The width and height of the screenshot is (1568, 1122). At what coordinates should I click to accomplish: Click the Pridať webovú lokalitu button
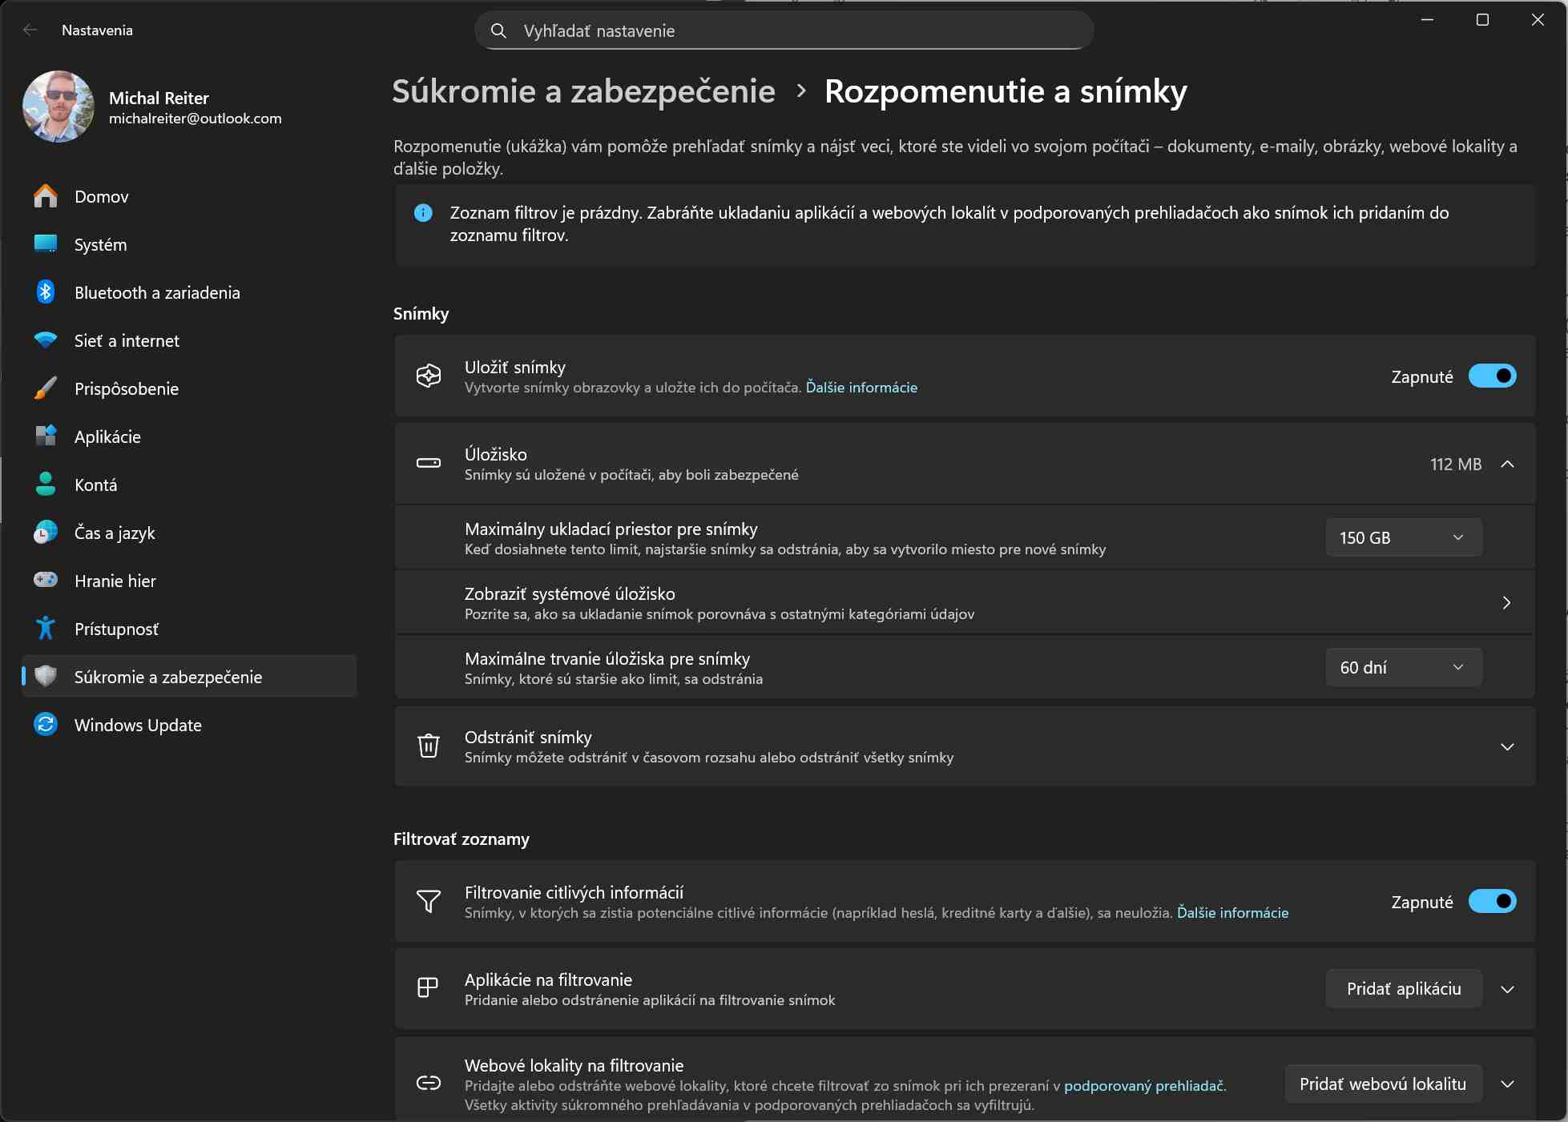click(1382, 1084)
